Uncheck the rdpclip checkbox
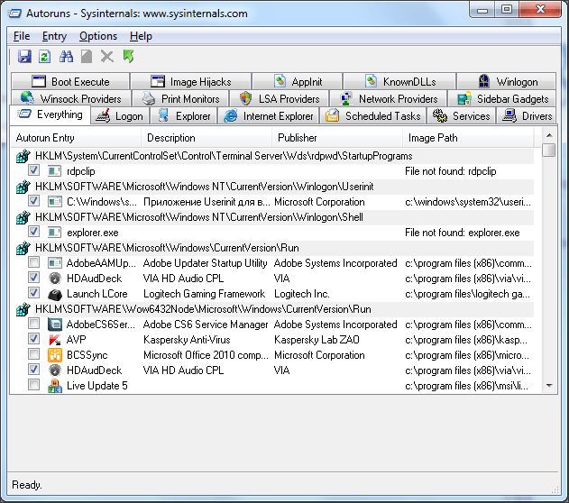This screenshot has height=503, width=569. pyautogui.click(x=33, y=170)
